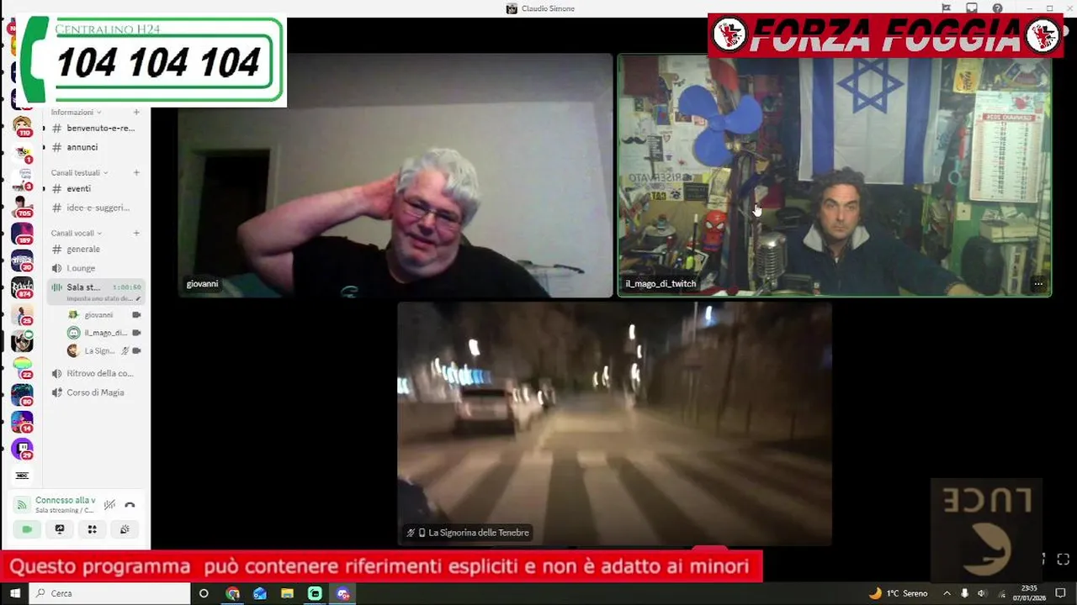Select the Sala streaming voice channel
The height and width of the screenshot is (605, 1077).
click(97, 291)
